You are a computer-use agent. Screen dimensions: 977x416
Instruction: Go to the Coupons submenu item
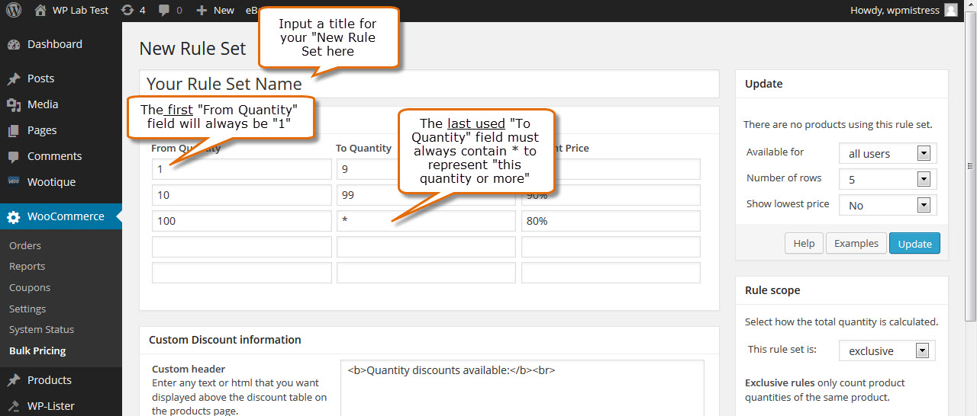pos(30,288)
